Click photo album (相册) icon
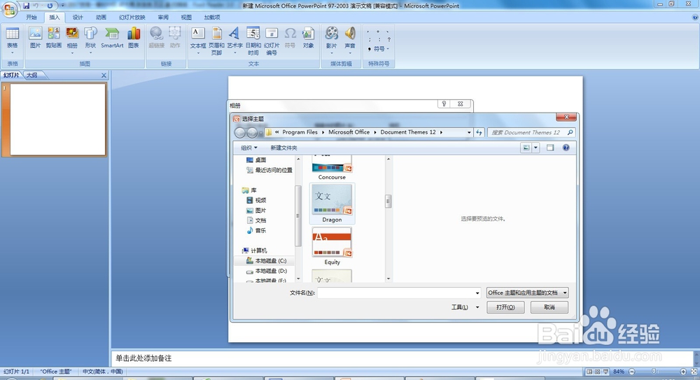Screen dimensions: 700x380 click(72, 38)
